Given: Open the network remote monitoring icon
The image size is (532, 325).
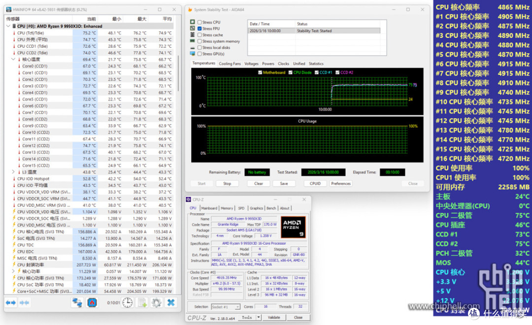Looking at the screenshot, I should click(77, 303).
